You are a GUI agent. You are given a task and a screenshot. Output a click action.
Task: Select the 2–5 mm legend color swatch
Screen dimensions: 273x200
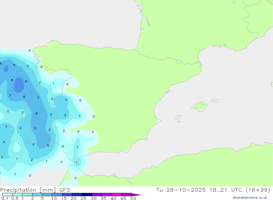pyautogui.click(x=37, y=195)
